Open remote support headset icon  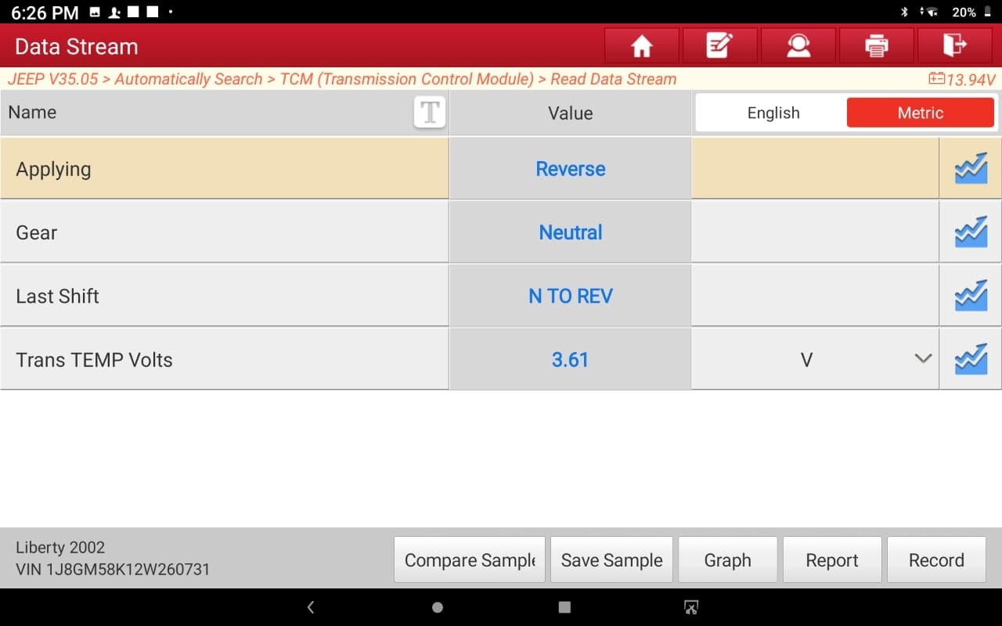798,46
